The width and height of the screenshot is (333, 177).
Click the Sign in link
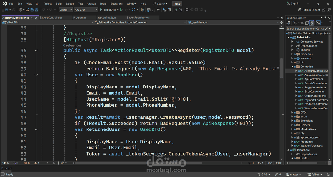(x=293, y=3)
